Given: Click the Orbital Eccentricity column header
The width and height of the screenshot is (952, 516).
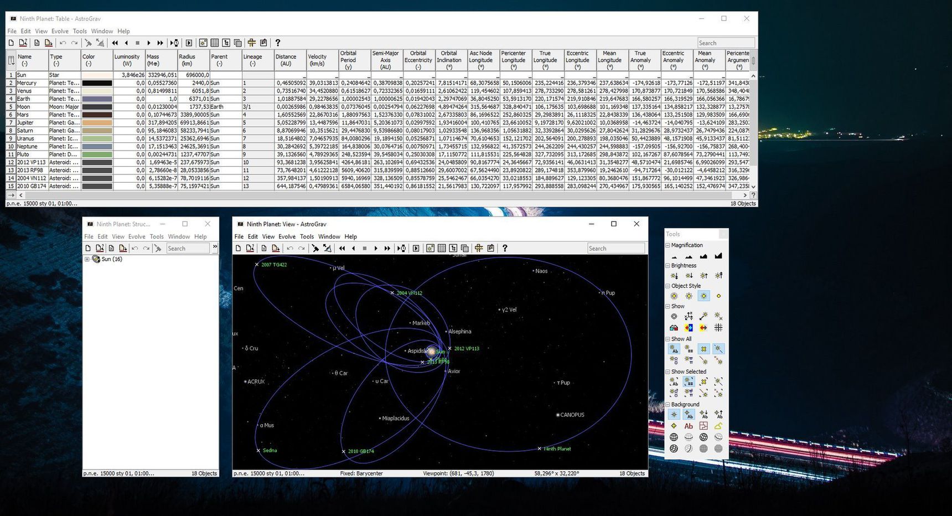Looking at the screenshot, I should (x=419, y=60).
